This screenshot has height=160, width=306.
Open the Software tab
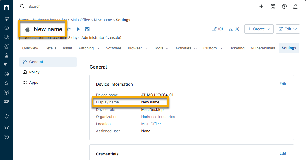click(x=113, y=48)
